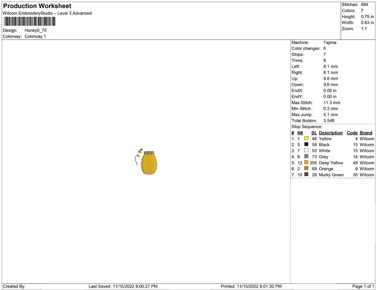Click the 'Stop Sequence:' heading
Viewport: 377px width, 290px height.
point(307,127)
